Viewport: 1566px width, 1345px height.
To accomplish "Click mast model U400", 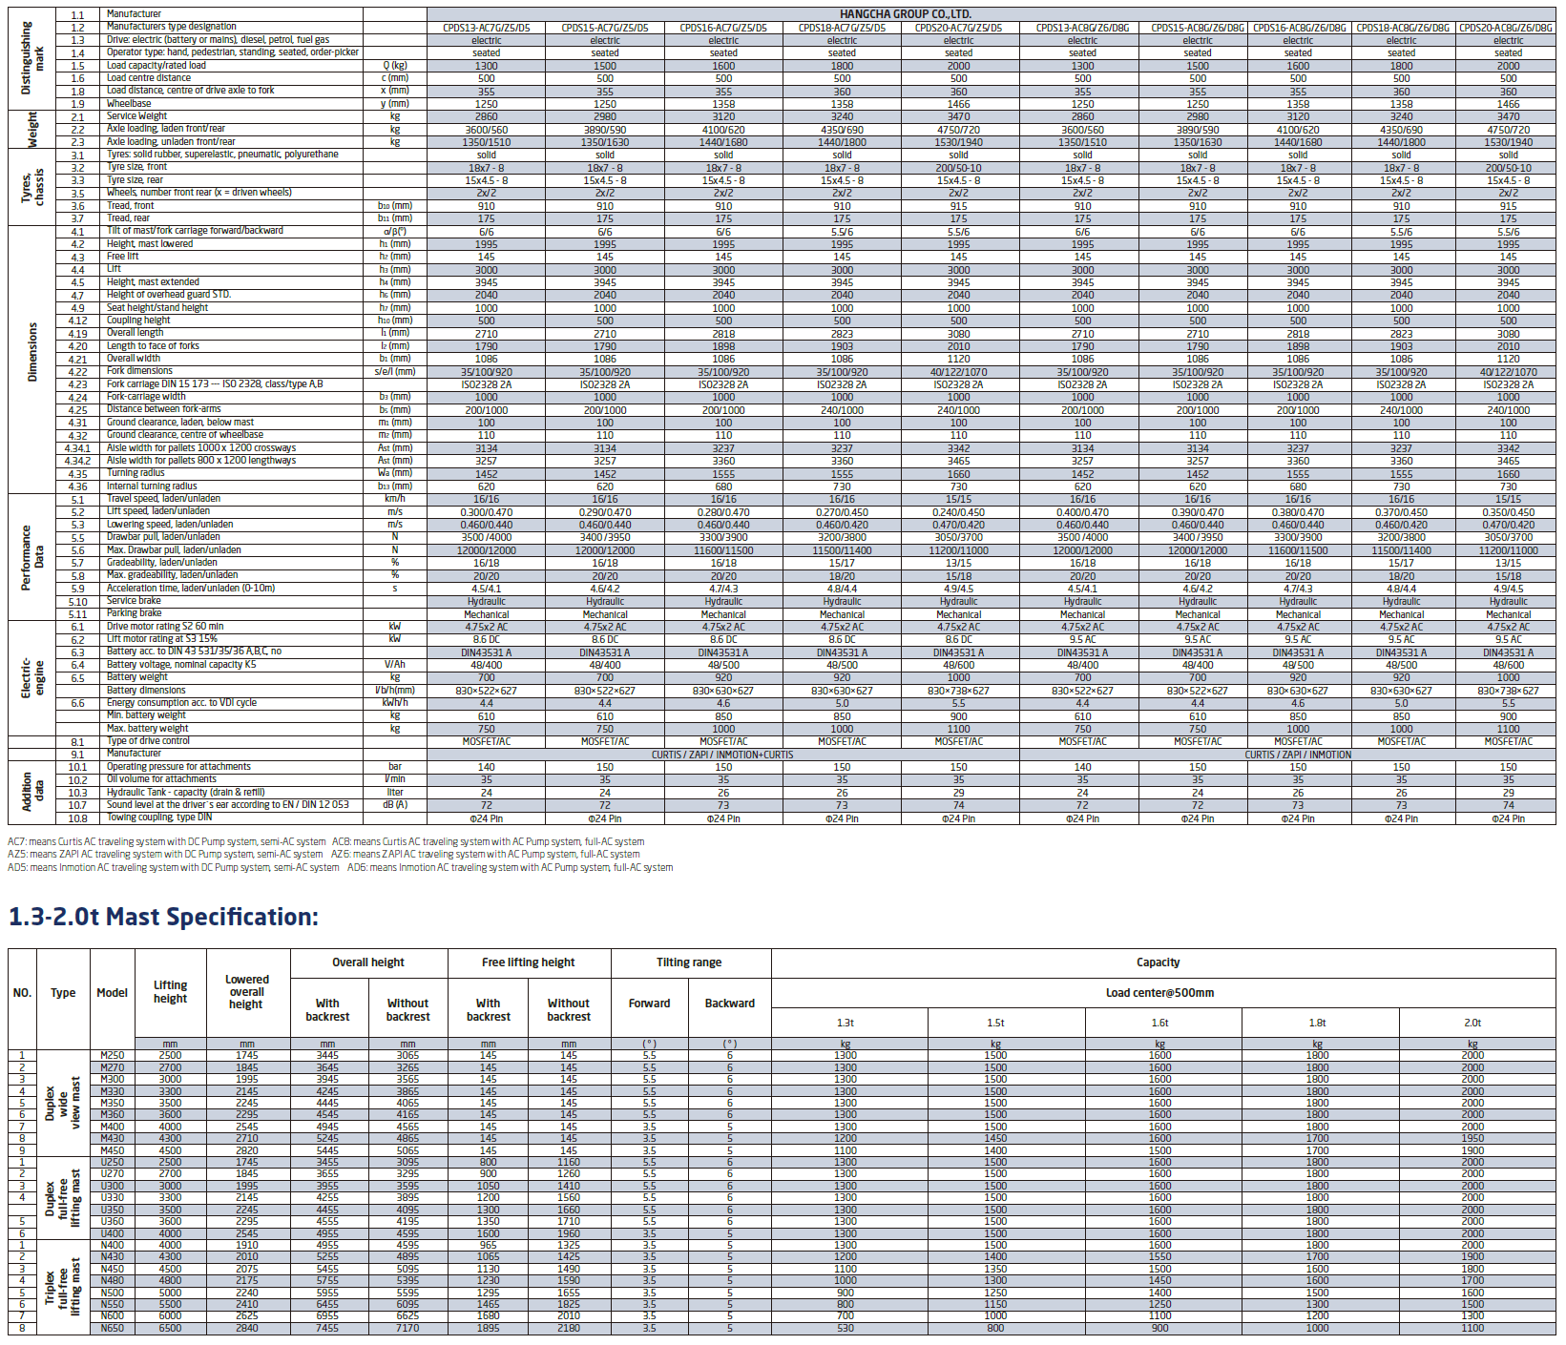I will pos(112,1233).
